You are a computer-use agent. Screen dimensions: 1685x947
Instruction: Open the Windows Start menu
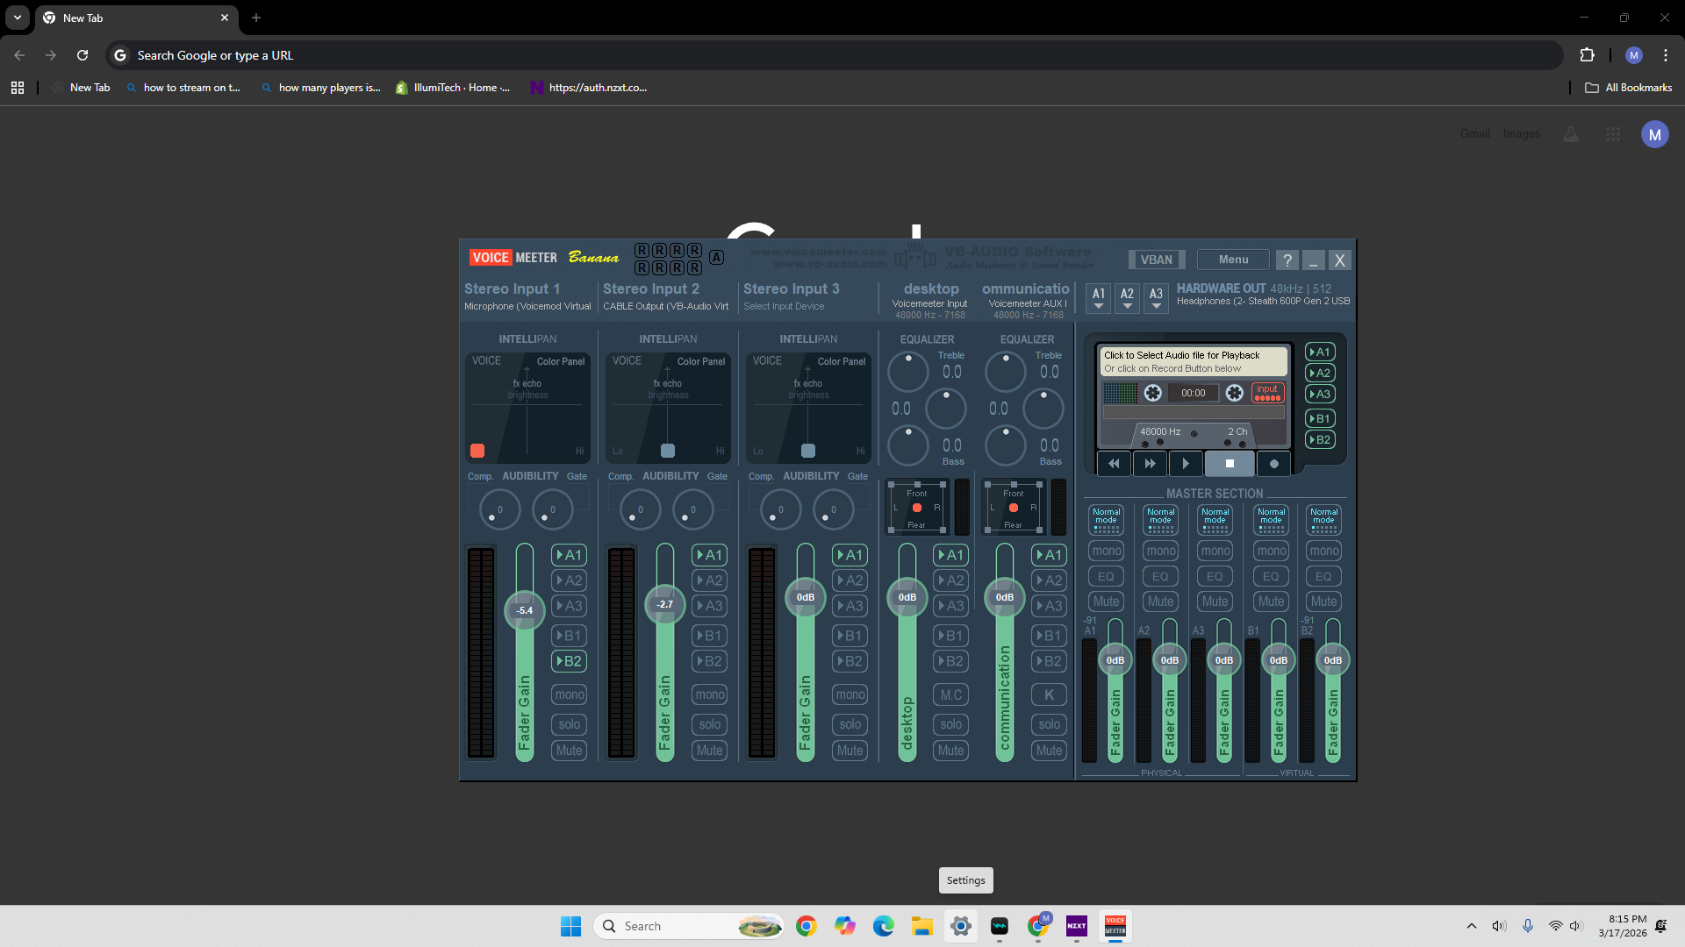coord(570,926)
